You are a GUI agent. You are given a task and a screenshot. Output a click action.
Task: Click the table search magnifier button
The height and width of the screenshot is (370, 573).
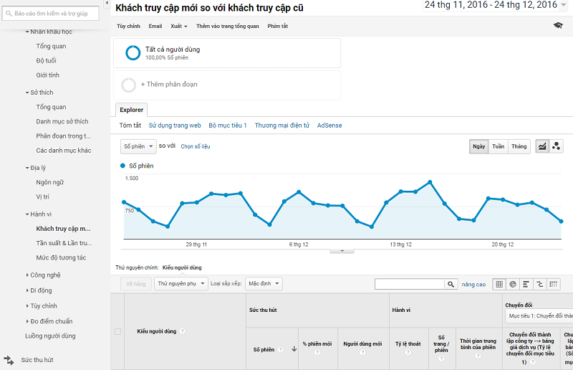coord(451,284)
